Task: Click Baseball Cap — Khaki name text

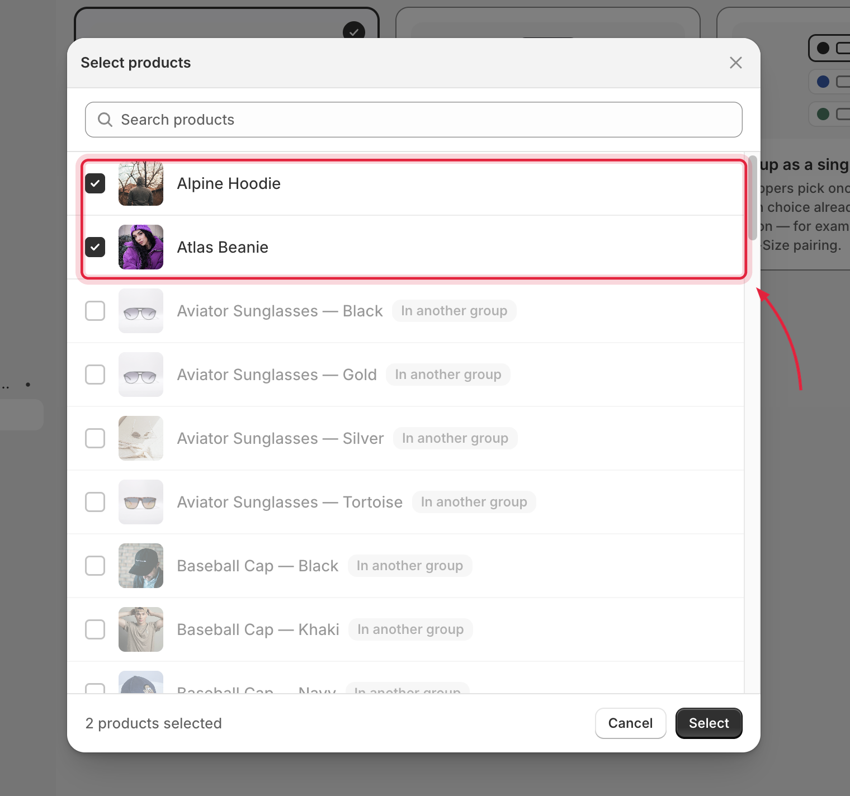Action: tap(258, 629)
